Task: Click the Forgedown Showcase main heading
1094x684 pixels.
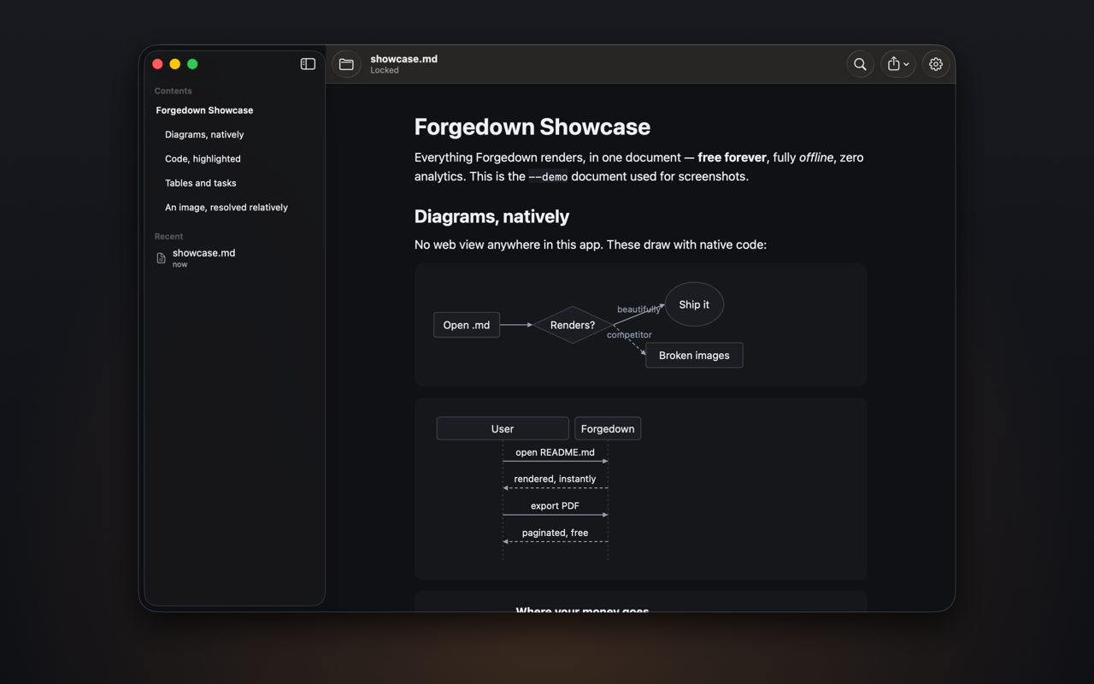Action: click(532, 127)
